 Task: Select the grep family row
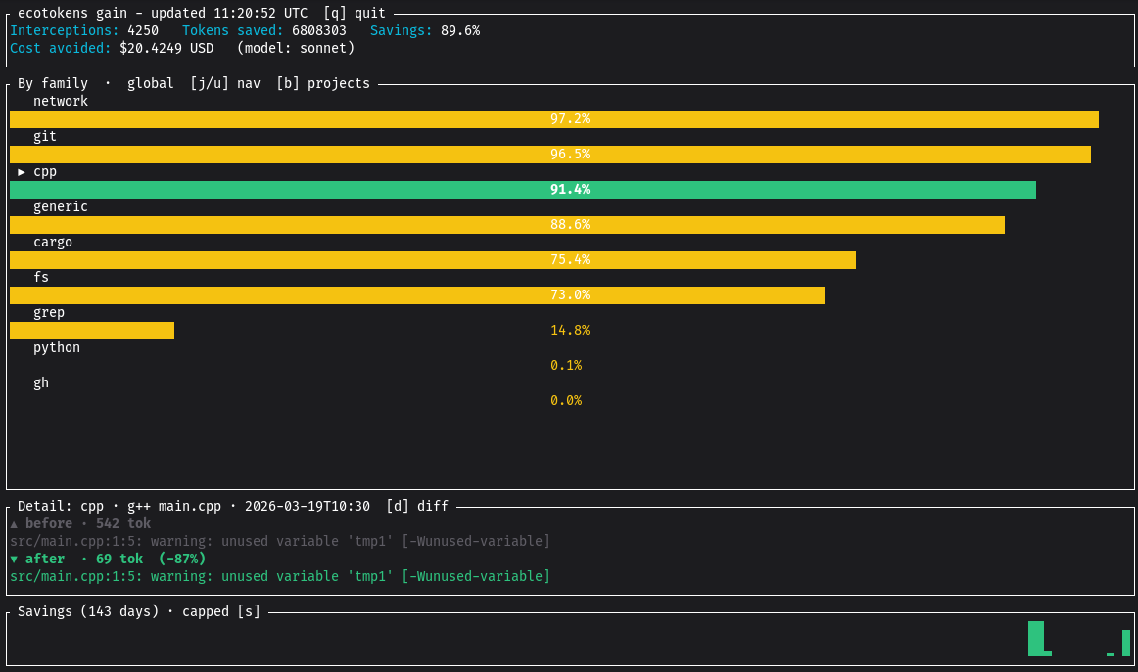[49, 312]
